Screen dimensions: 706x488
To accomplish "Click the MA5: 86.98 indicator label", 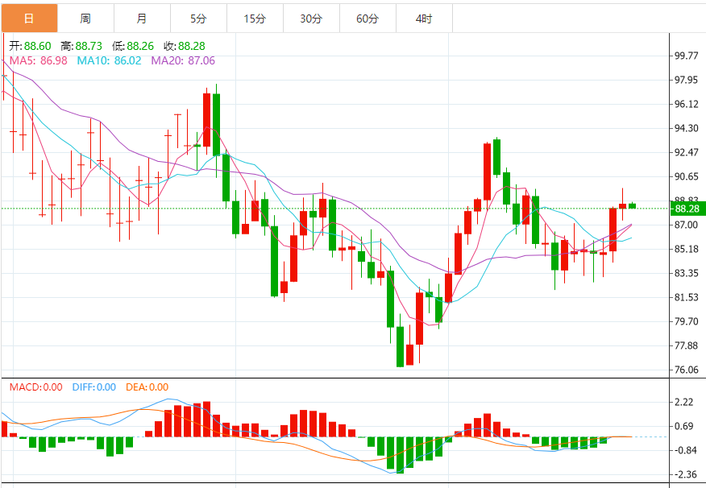I will click(x=38, y=60).
